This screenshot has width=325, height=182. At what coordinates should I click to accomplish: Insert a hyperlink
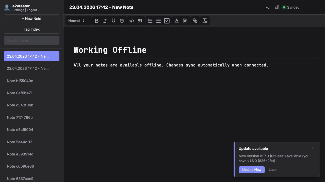195,21
